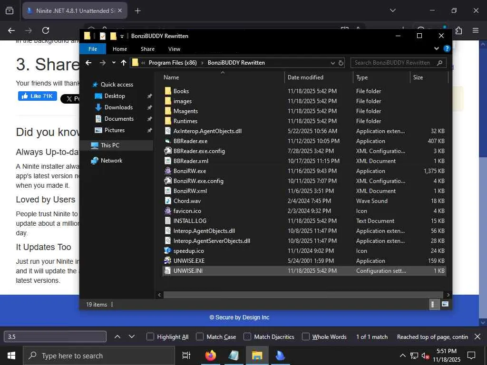Go forward in File Explorer
487x365 pixels.
click(x=103, y=63)
